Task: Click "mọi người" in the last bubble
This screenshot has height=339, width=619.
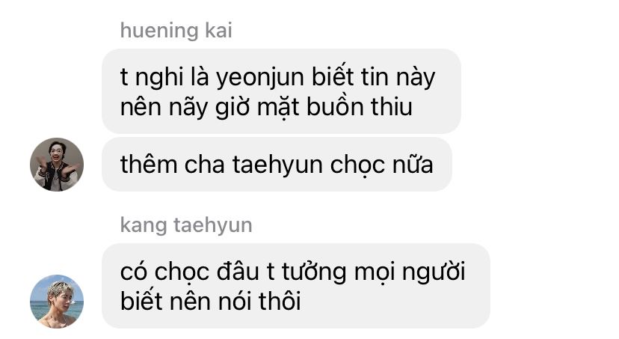Action: 410,272
